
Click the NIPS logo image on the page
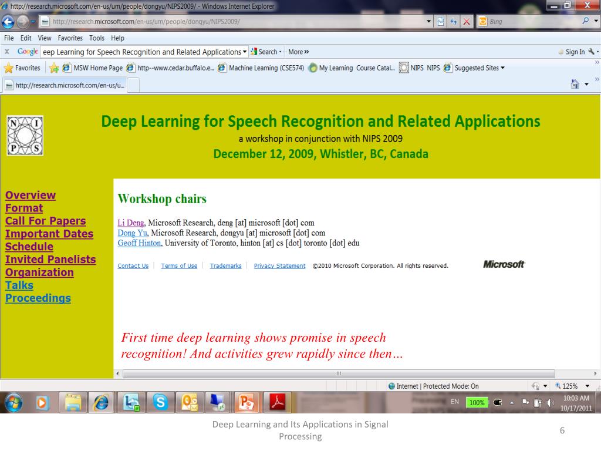(x=25, y=136)
